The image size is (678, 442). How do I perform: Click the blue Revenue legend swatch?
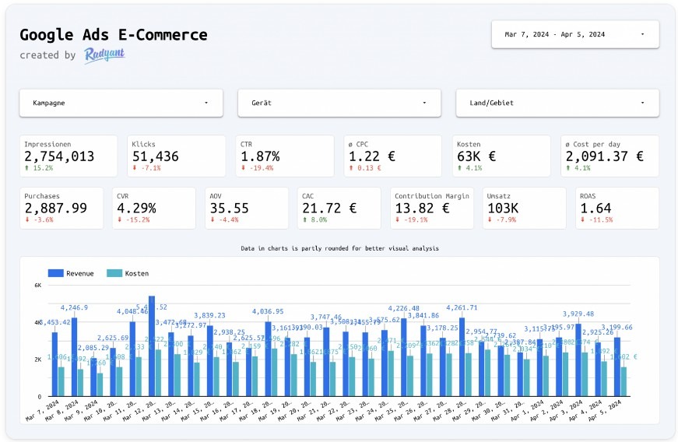tap(55, 273)
